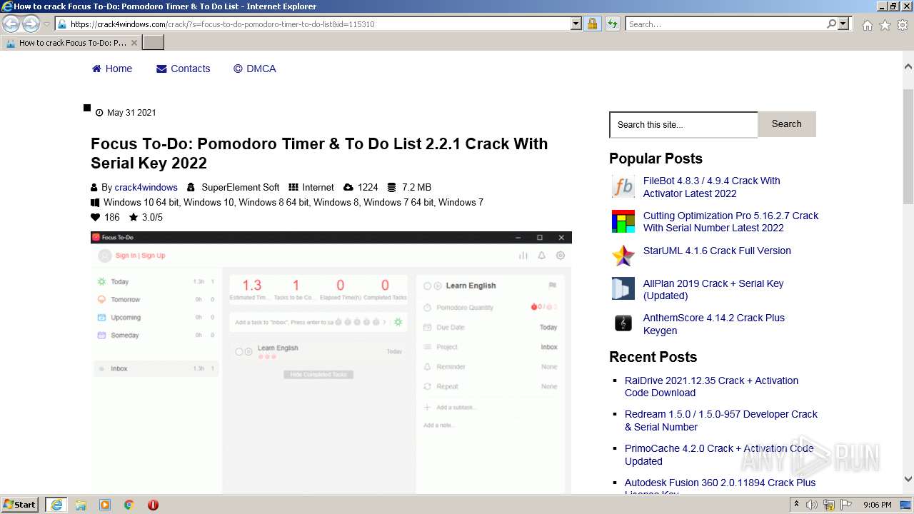
Task: Open the FileBot 4.8.3 / 4.9.4 Crack link
Action: [x=712, y=187]
